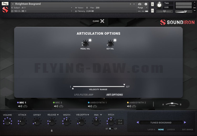Click the PEDAL VOL knob
The height and width of the screenshot is (136, 197).
(85, 44)
